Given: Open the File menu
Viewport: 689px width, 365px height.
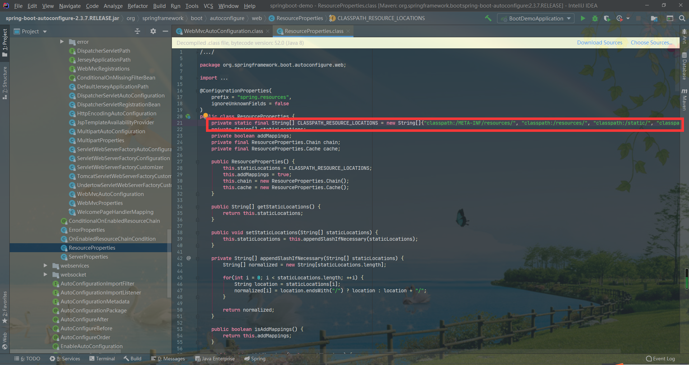Looking at the screenshot, I should click(x=18, y=6).
